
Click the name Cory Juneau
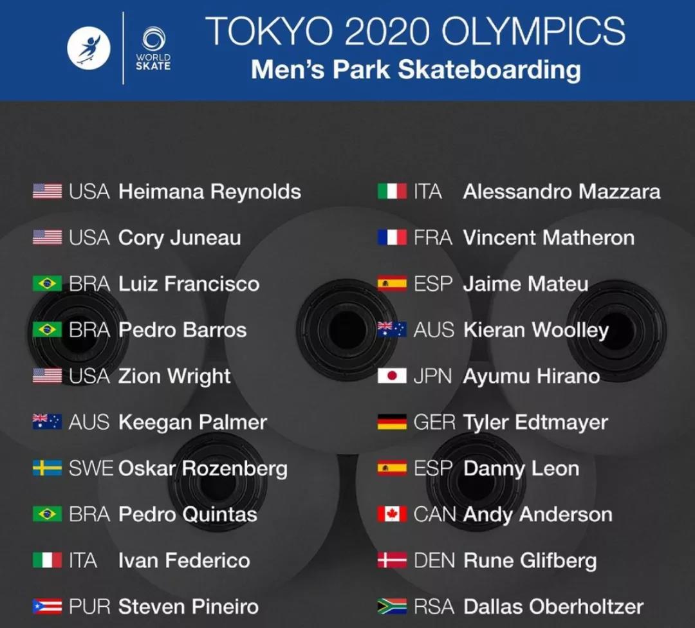tap(180, 238)
